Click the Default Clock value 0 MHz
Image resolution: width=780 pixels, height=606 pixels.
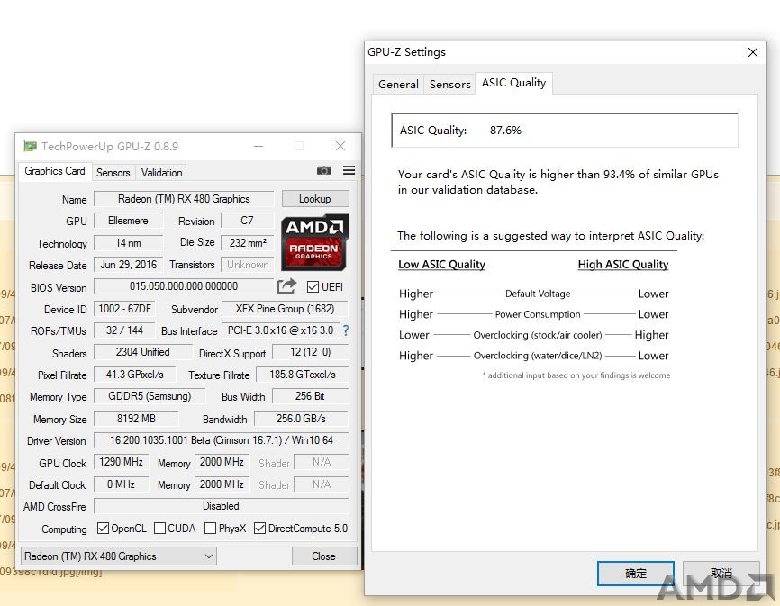click(x=121, y=484)
